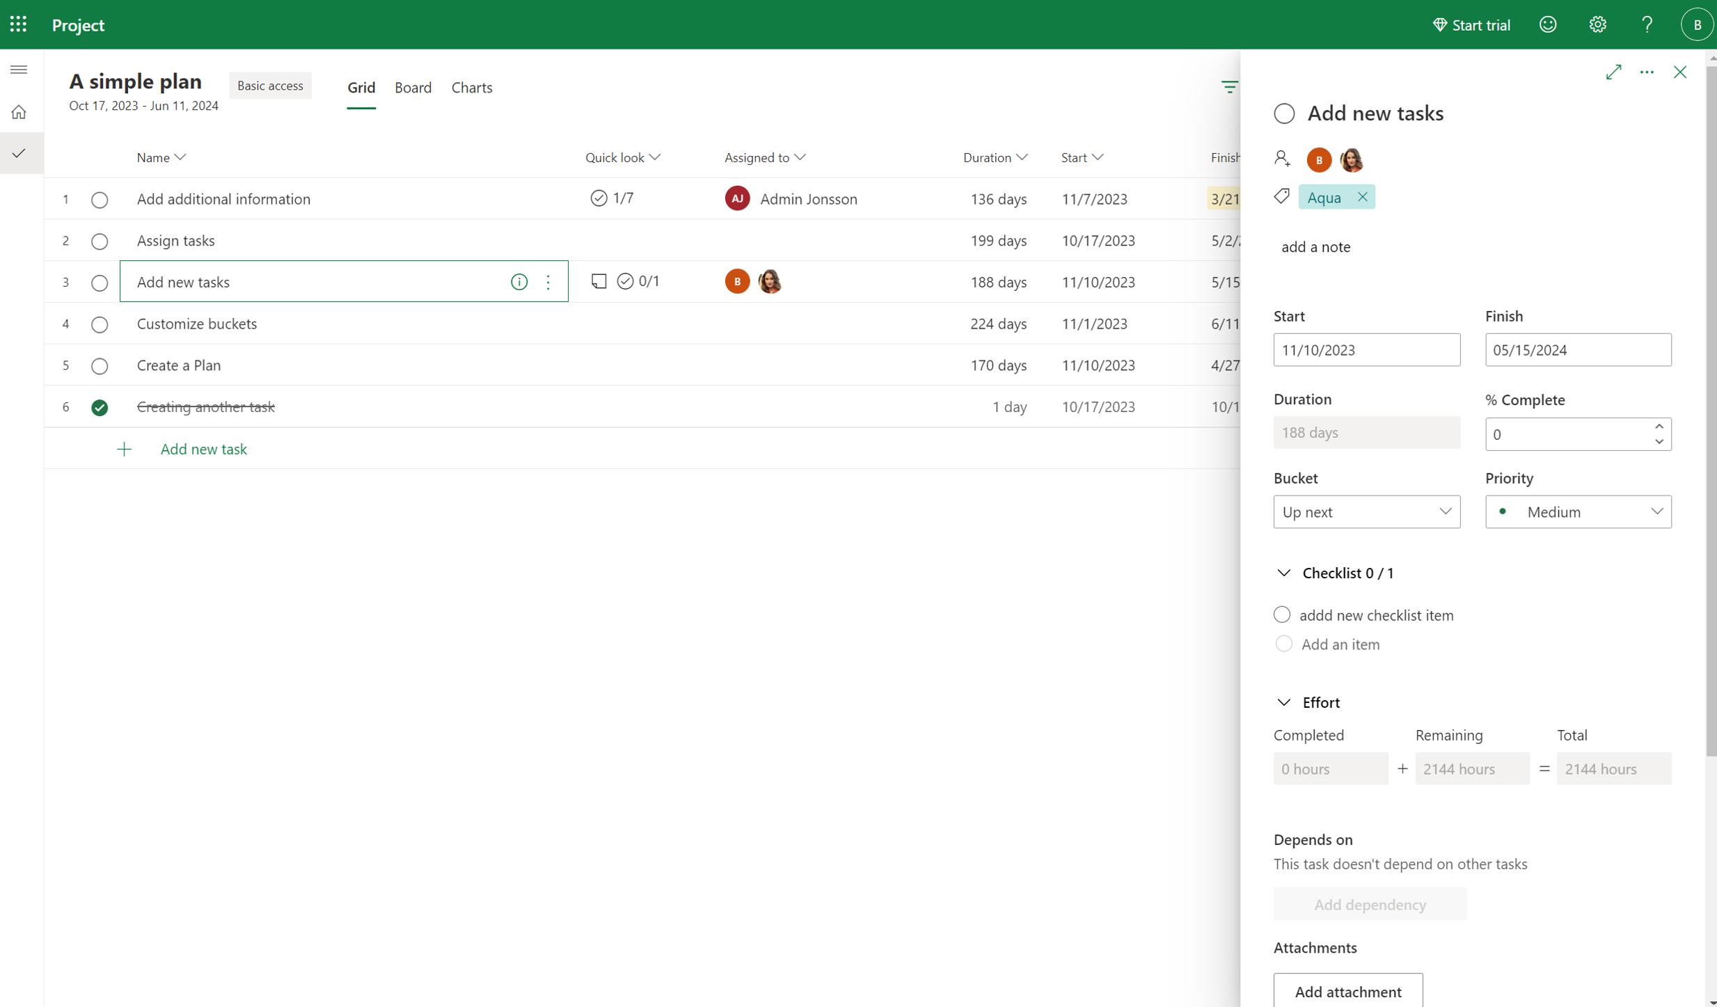Viewport: 1717px width, 1007px height.
Task: Click the Add dependency button
Action: 1368,904
